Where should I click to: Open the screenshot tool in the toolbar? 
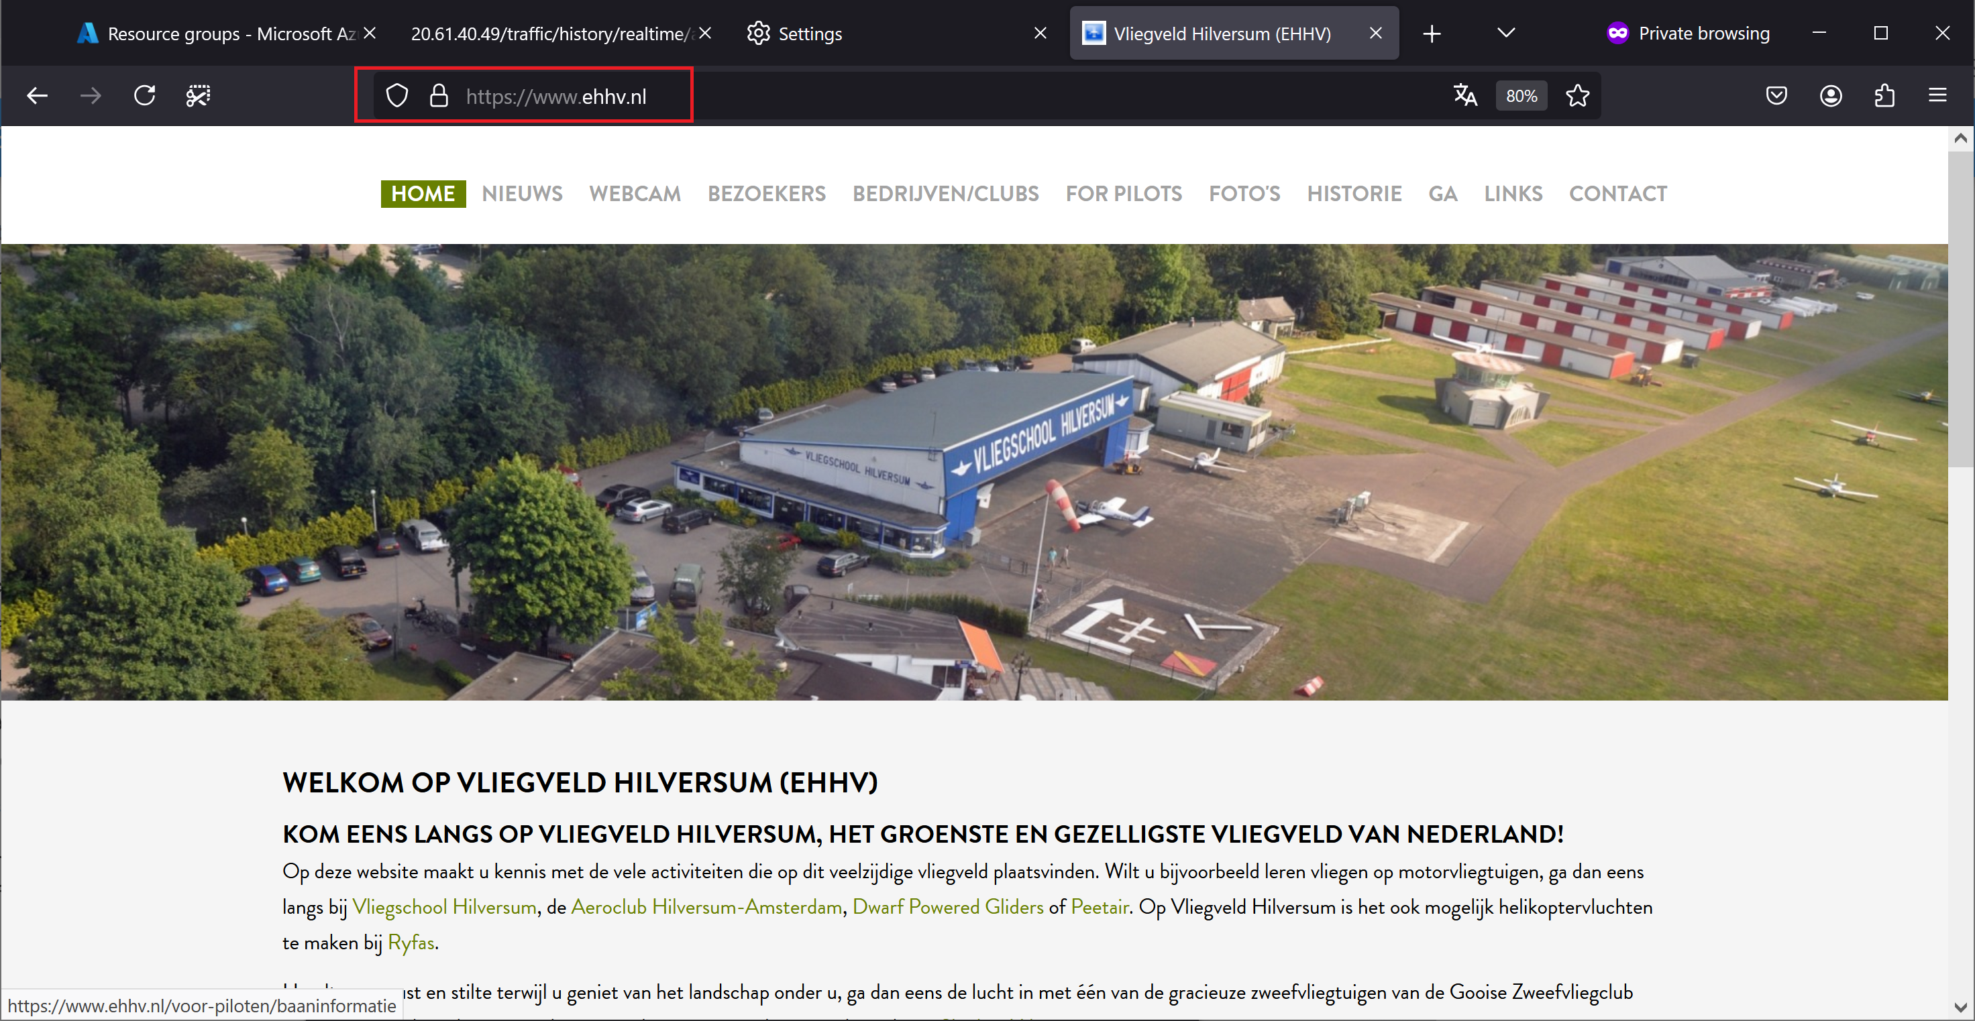198,96
